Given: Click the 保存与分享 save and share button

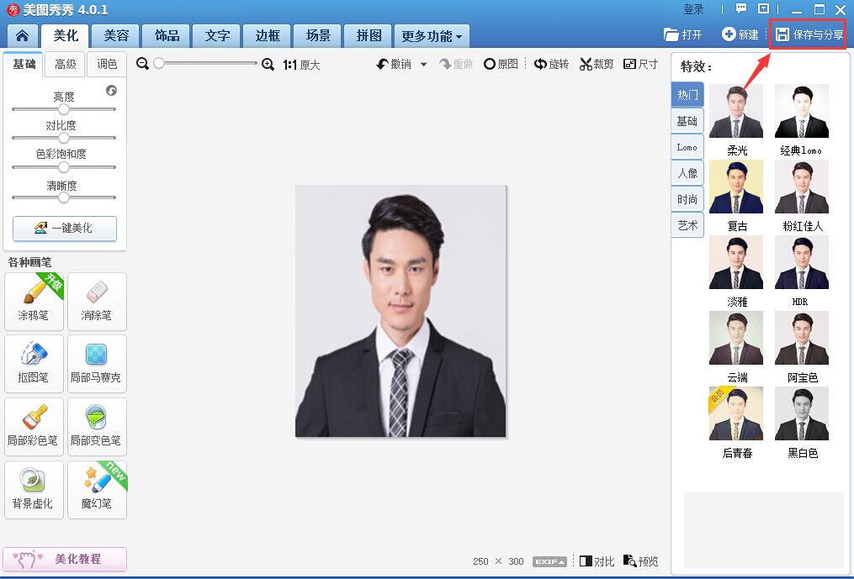Looking at the screenshot, I should tap(809, 35).
